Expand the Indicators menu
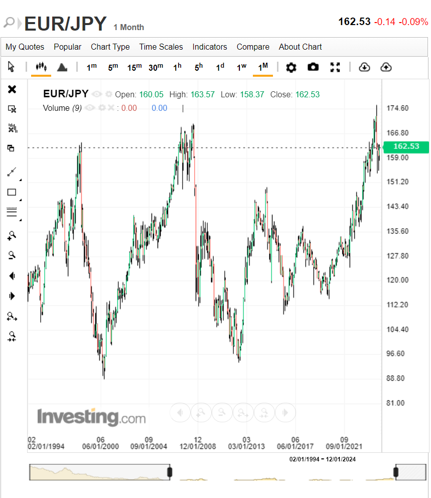Image resolution: width=431 pixels, height=498 pixels. 209,47
